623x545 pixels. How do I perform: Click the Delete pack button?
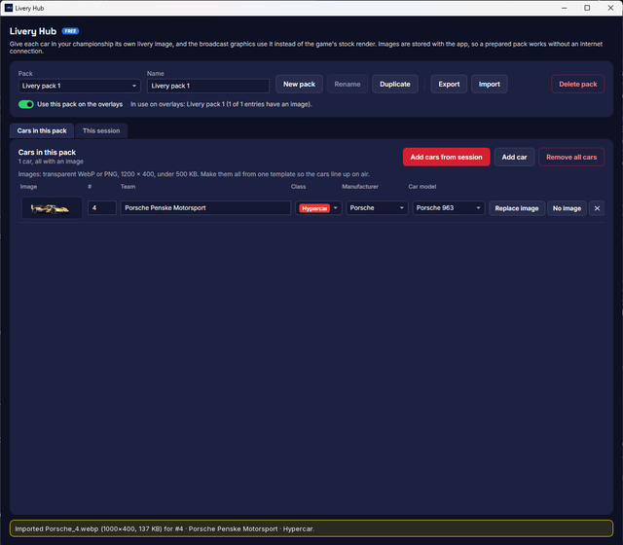point(577,85)
